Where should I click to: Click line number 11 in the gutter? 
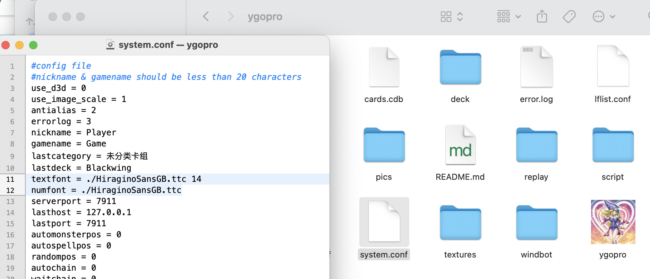click(x=10, y=179)
